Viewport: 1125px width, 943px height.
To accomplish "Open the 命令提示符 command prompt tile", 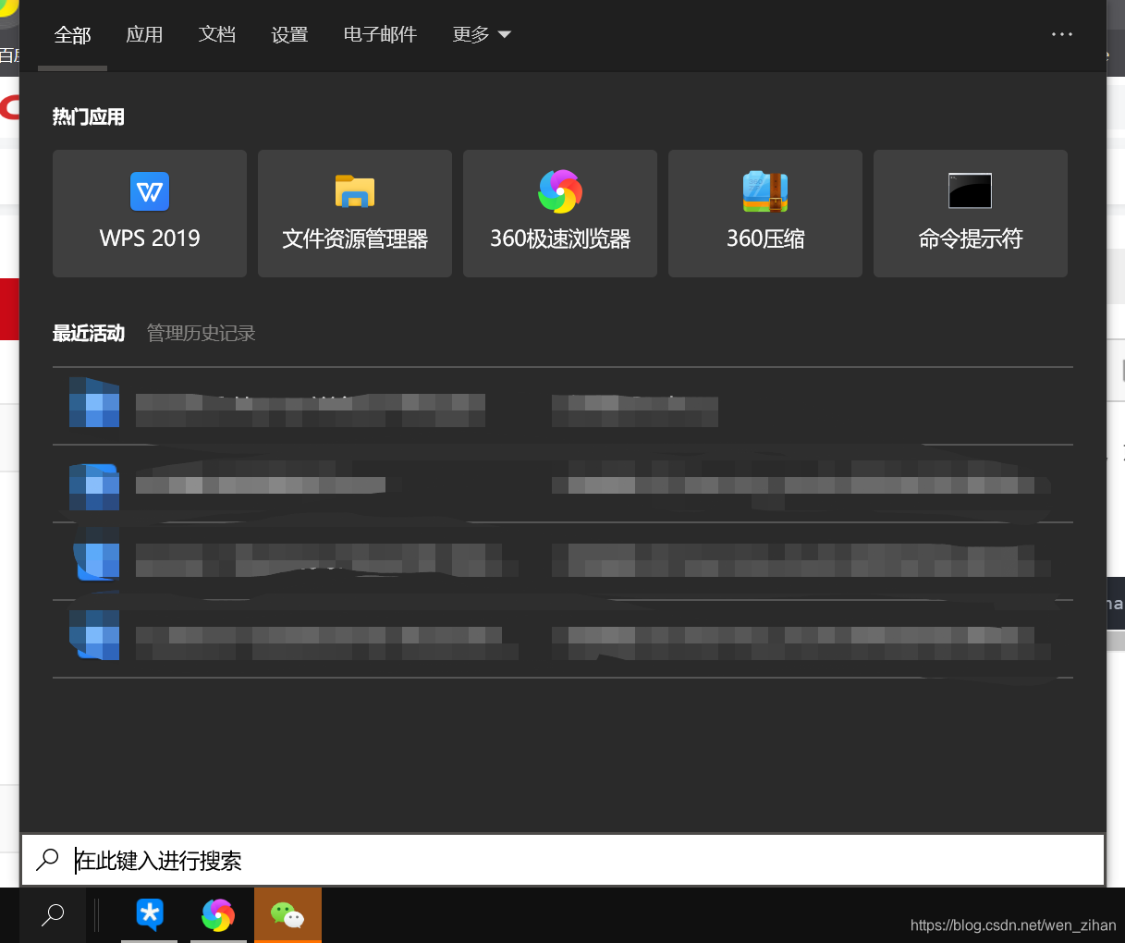I will point(971,214).
